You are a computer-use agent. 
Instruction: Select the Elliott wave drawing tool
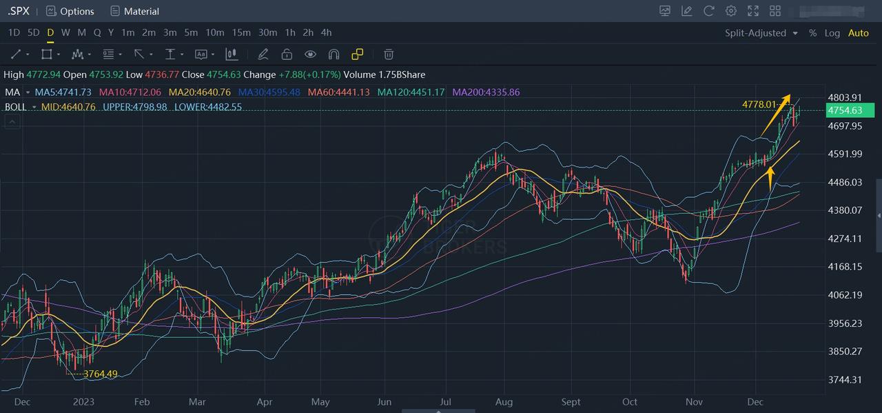(78, 54)
